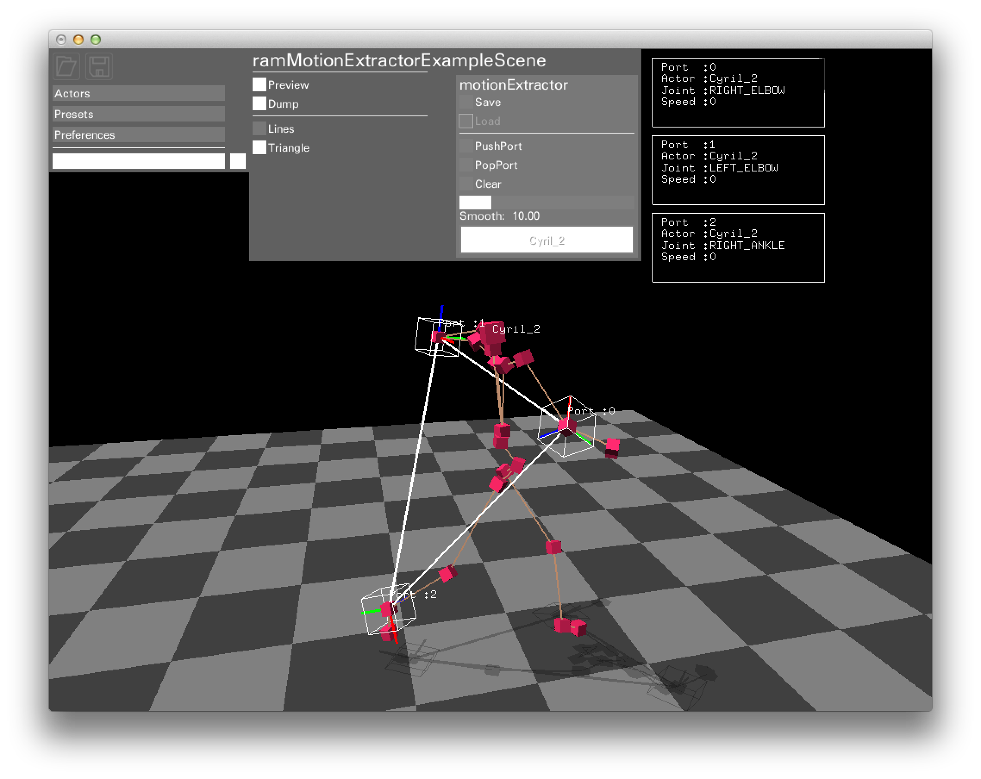Select the Cyril_2 actor box
Screen dimensions: 981x779
click(547, 240)
